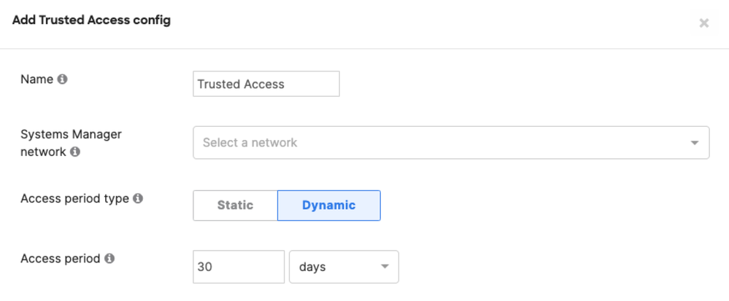Viewport: 729px width, 301px height.
Task: Select the Dynamic access period type
Action: pyautogui.click(x=328, y=206)
